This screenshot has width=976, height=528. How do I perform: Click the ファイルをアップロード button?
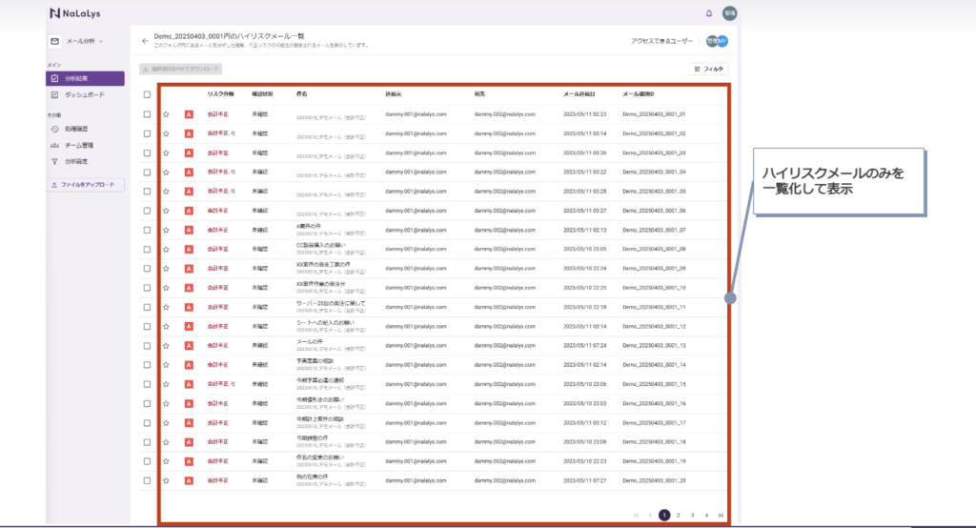coord(85,185)
